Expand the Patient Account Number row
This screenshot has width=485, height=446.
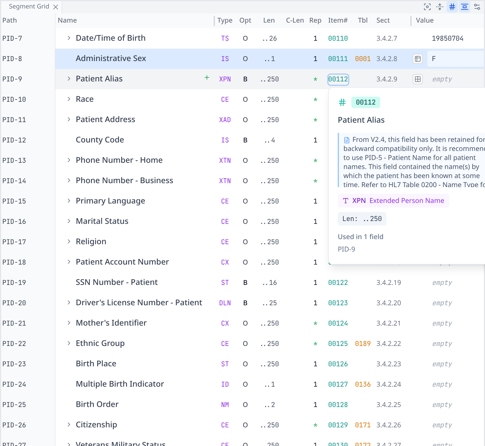pos(69,262)
